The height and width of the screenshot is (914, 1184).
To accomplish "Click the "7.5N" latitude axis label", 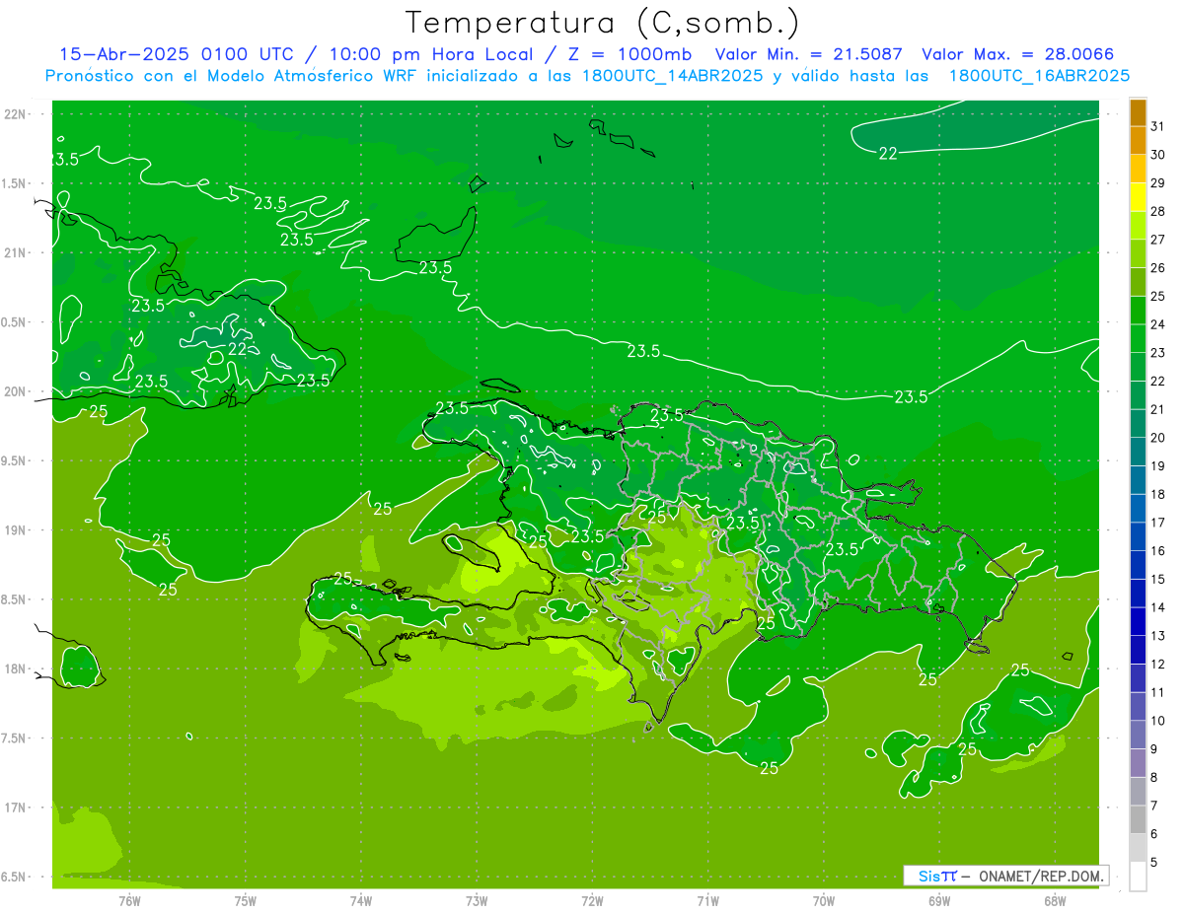I will click(x=15, y=738).
